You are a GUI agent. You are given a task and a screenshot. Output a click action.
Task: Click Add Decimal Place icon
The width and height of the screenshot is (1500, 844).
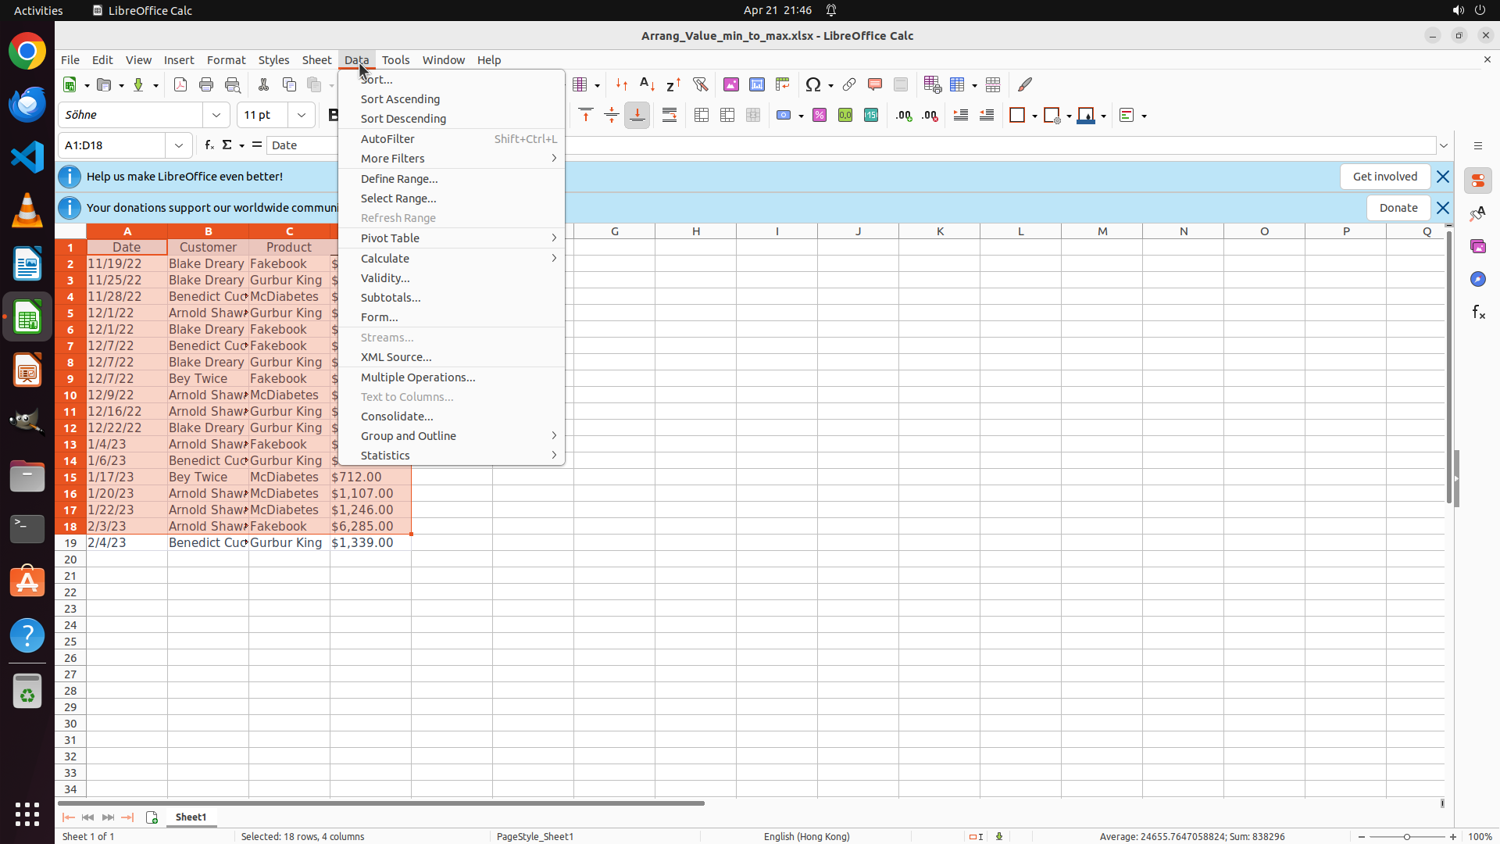904,116
